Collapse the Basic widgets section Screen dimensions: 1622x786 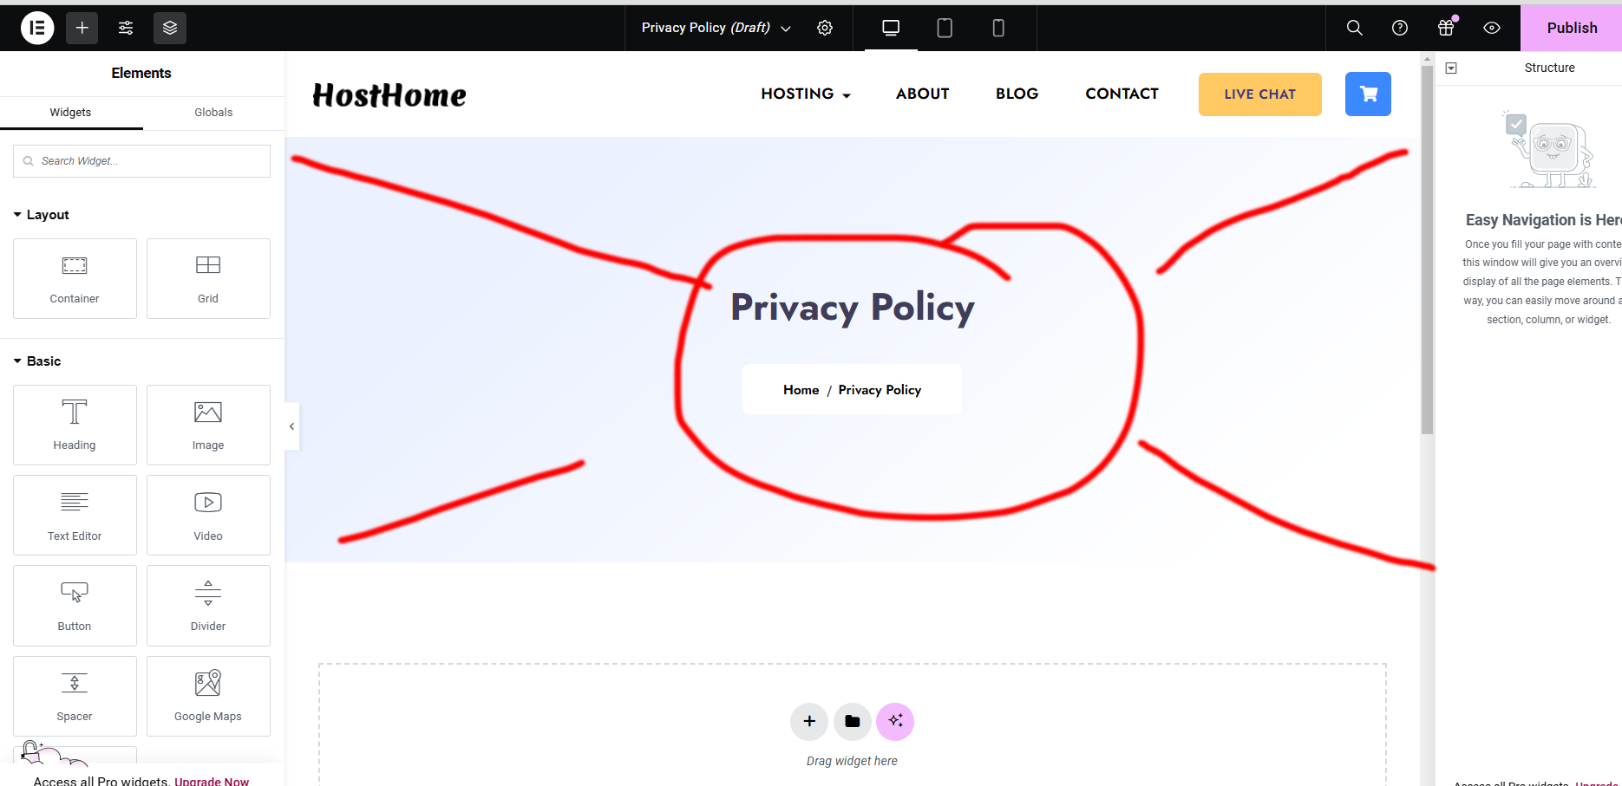pos(37,361)
